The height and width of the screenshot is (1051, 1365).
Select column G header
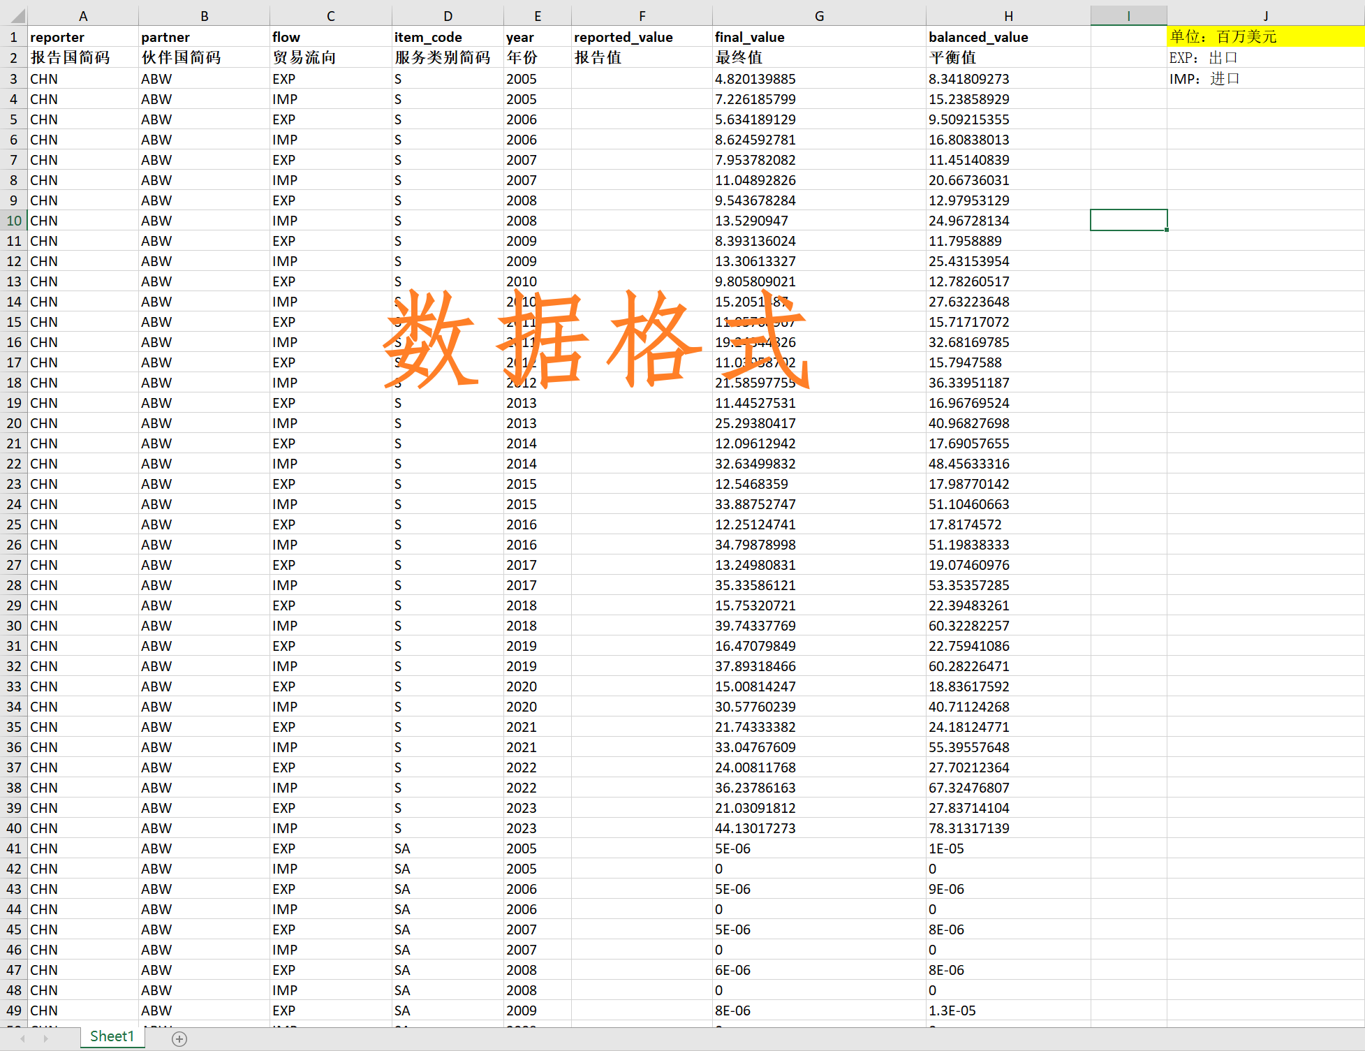point(819,15)
